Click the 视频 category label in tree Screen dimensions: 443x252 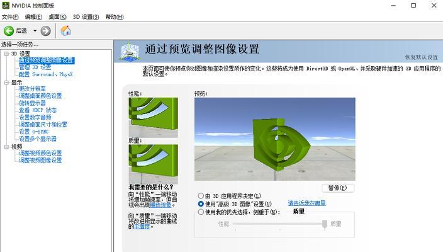[16, 147]
